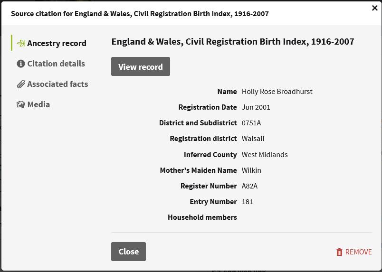Open the Citation details tab
Viewport: 382px width, 272px height.
[56, 64]
